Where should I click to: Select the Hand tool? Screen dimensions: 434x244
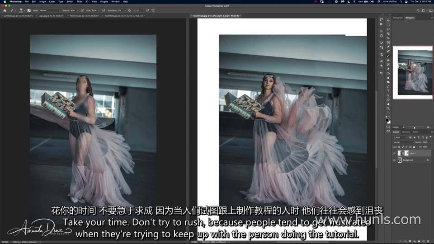point(388,104)
